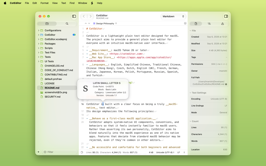This screenshot has width=266, height=166.
Task: Expand the Configurations folder
Action: 39,30
